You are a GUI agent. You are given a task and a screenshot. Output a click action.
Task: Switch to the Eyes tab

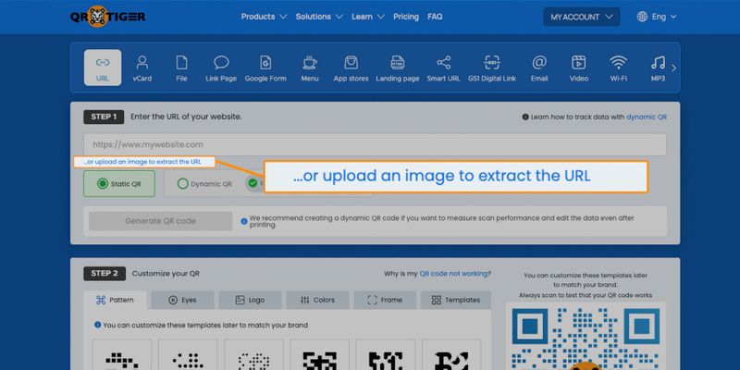tap(182, 300)
